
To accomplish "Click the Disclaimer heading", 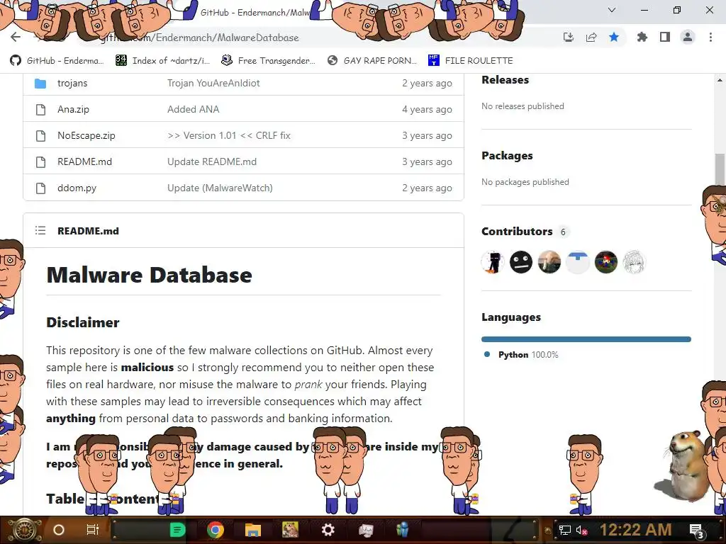I will [83, 322].
